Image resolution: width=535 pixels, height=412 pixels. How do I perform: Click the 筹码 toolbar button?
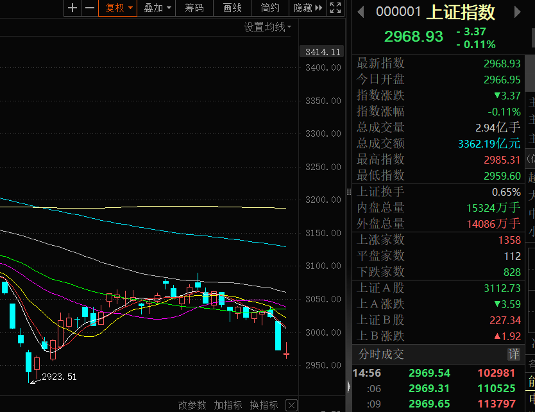pyautogui.click(x=194, y=8)
